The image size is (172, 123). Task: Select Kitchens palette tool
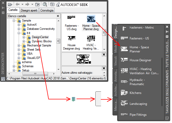[x=131, y=93]
